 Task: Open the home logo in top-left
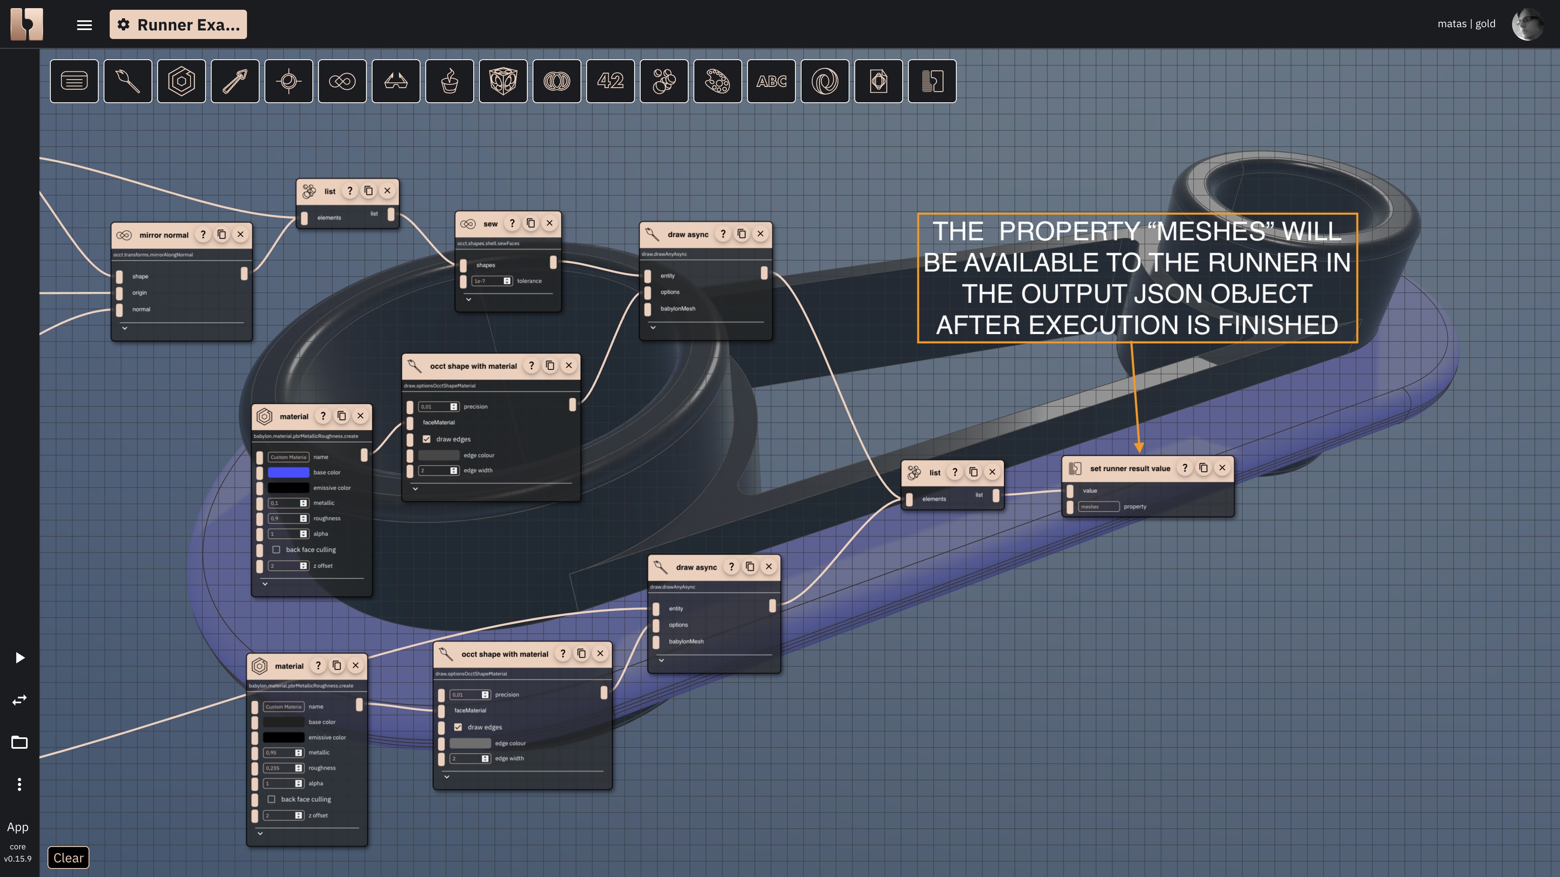coord(27,24)
